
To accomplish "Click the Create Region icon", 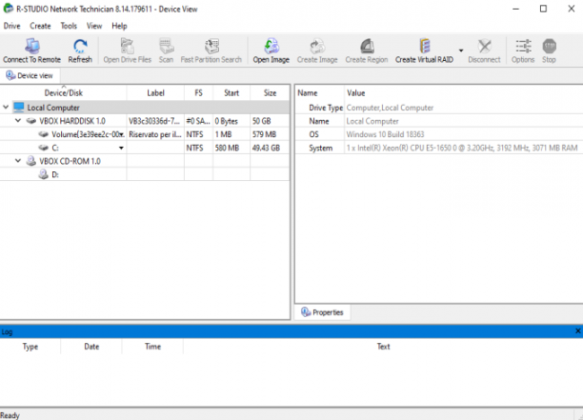I will pyautogui.click(x=367, y=46).
